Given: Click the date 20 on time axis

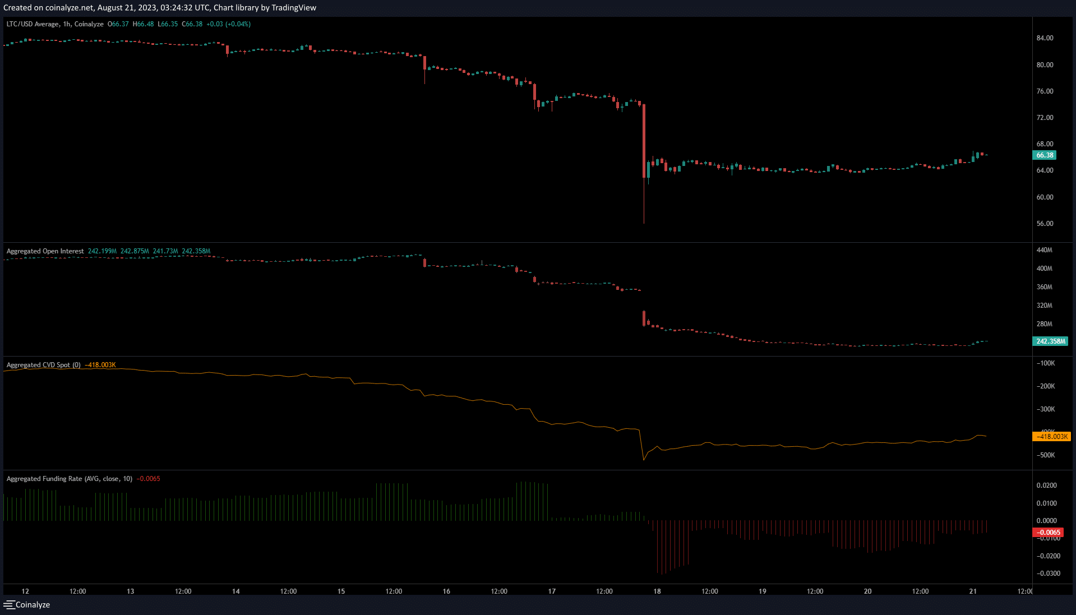Looking at the screenshot, I should click(867, 591).
